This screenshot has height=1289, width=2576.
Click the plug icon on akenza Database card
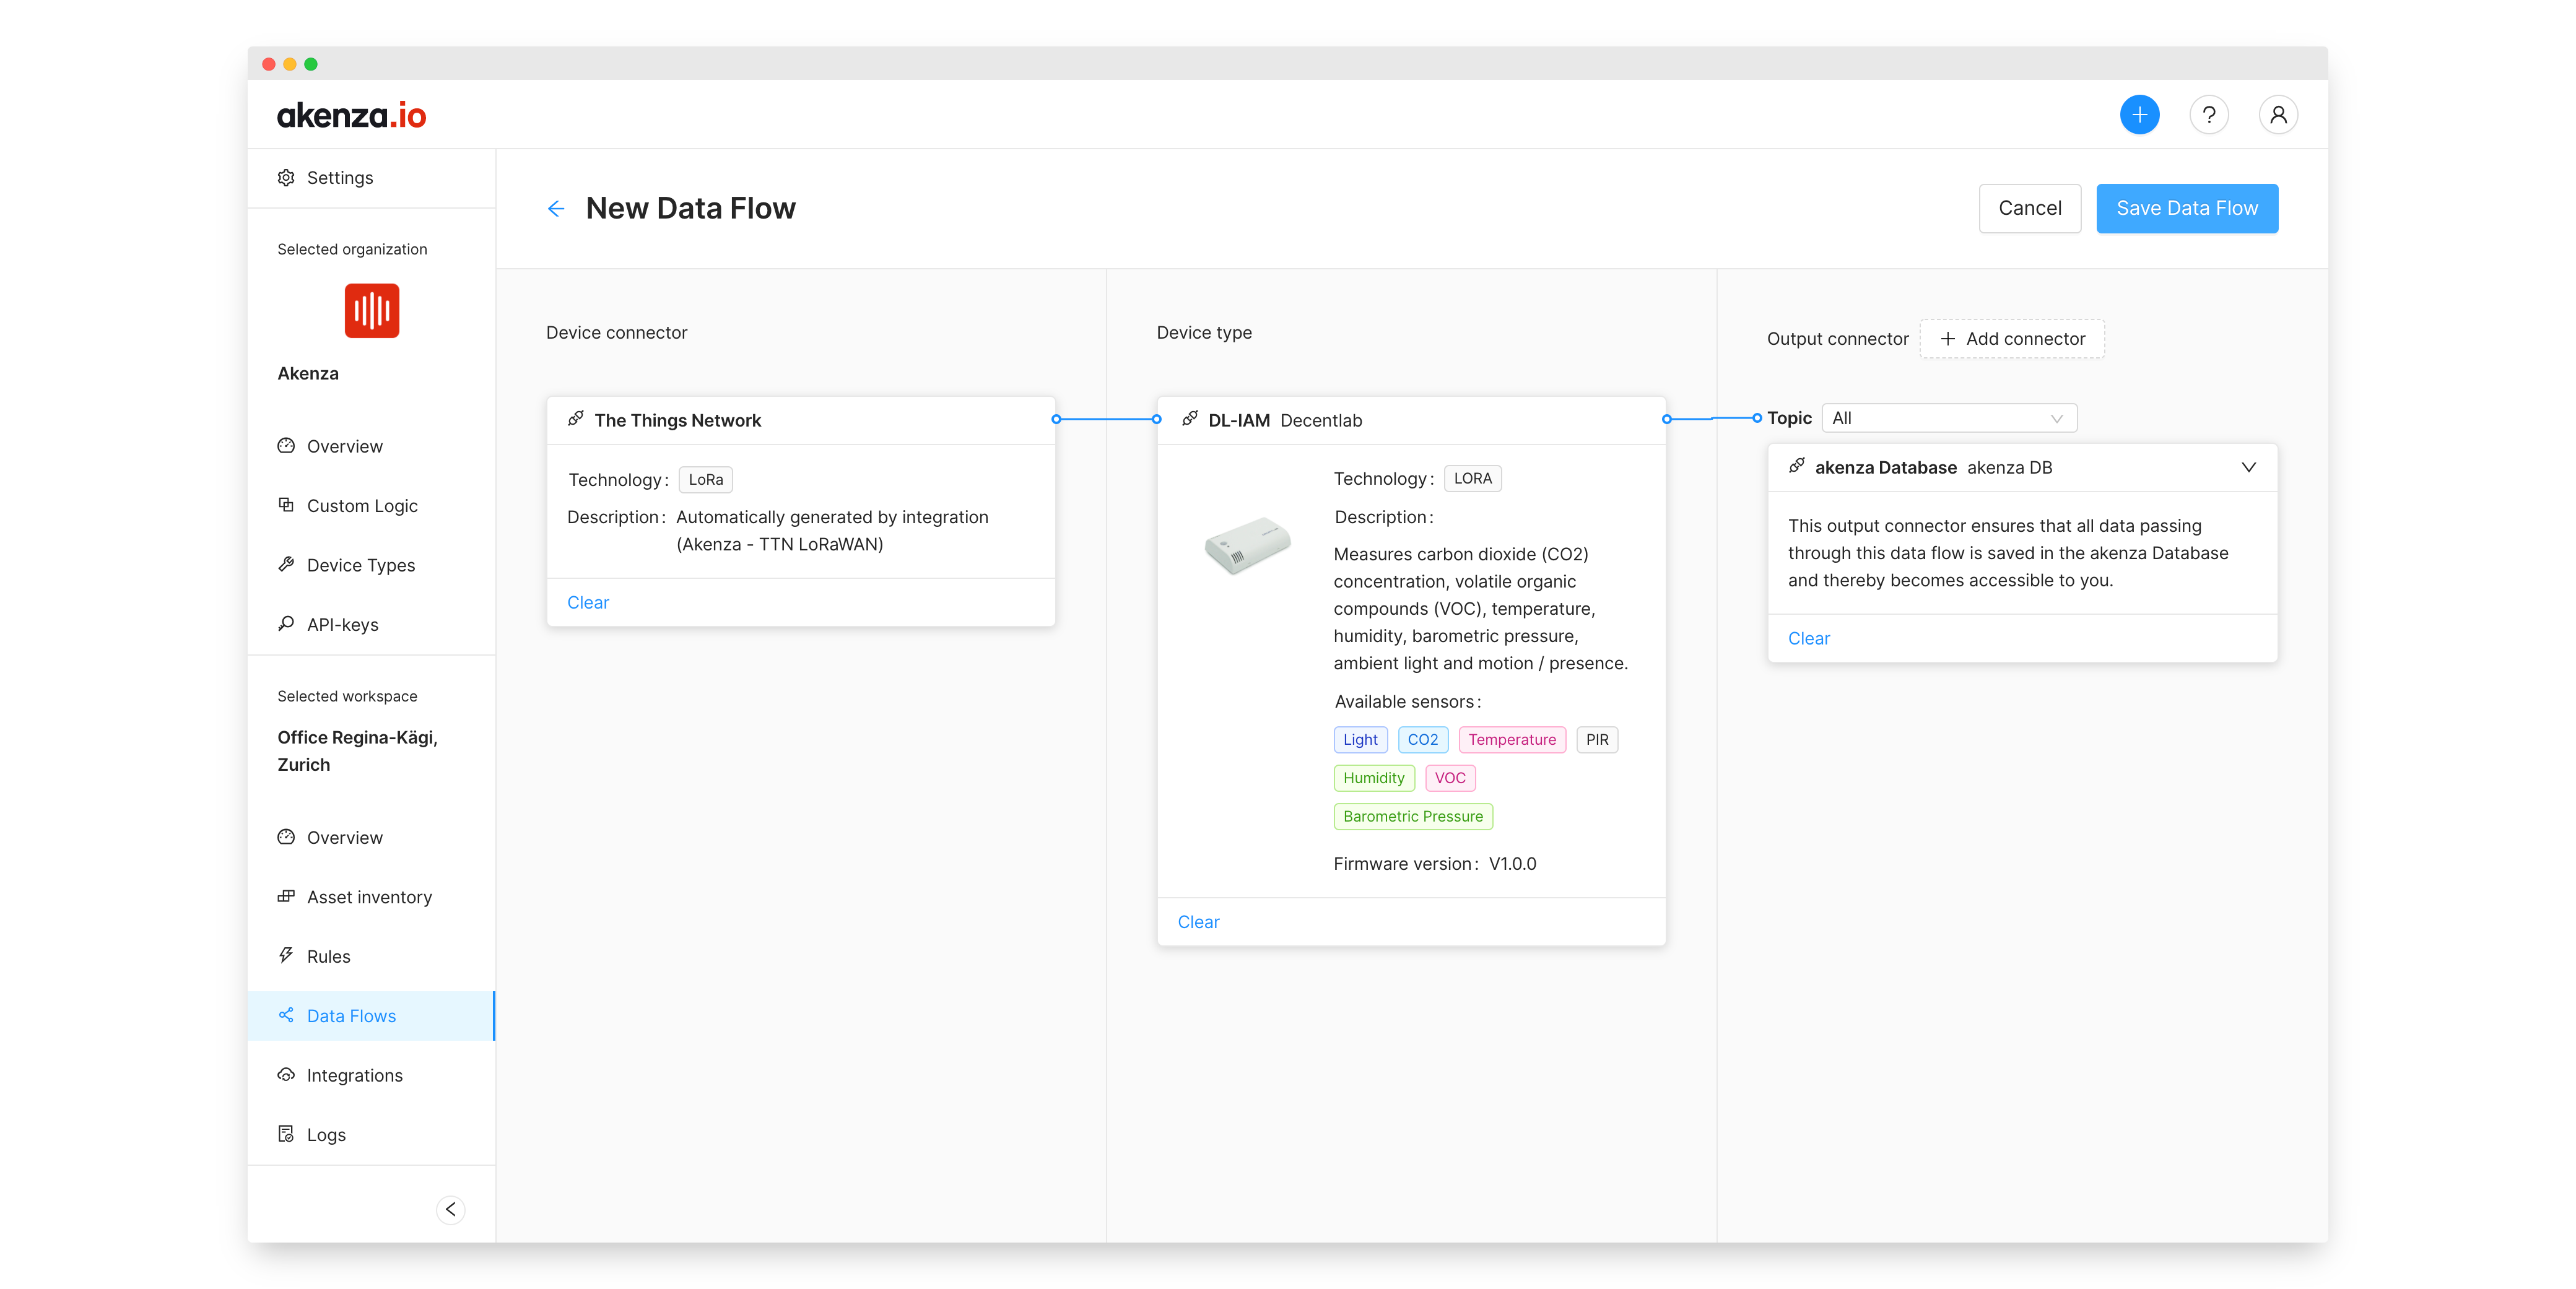(x=1797, y=465)
